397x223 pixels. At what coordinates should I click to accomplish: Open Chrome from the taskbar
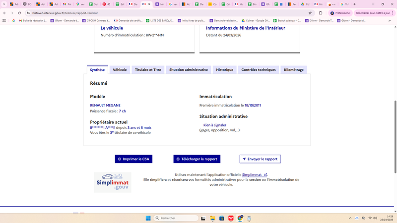point(240,218)
